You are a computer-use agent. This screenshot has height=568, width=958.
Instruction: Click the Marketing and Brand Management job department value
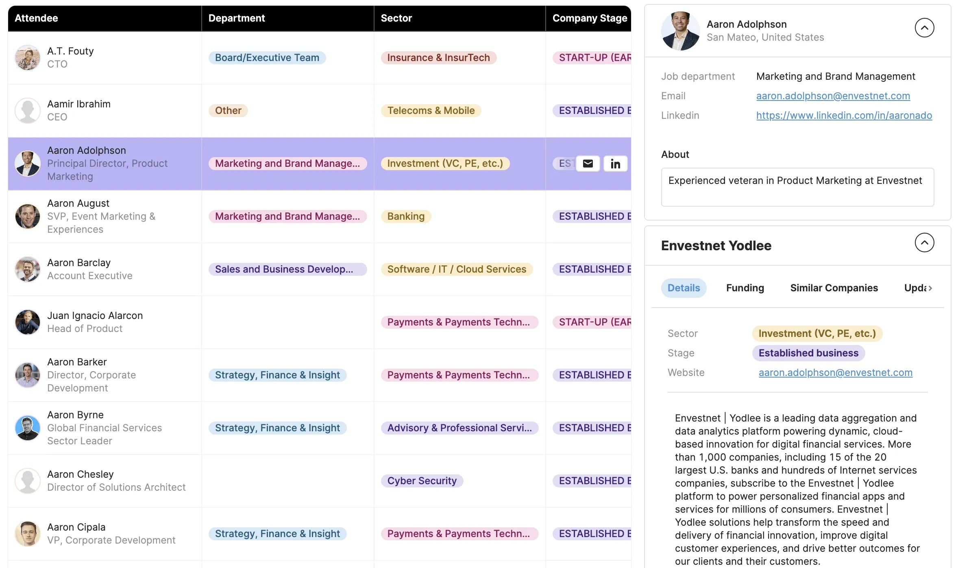836,76
